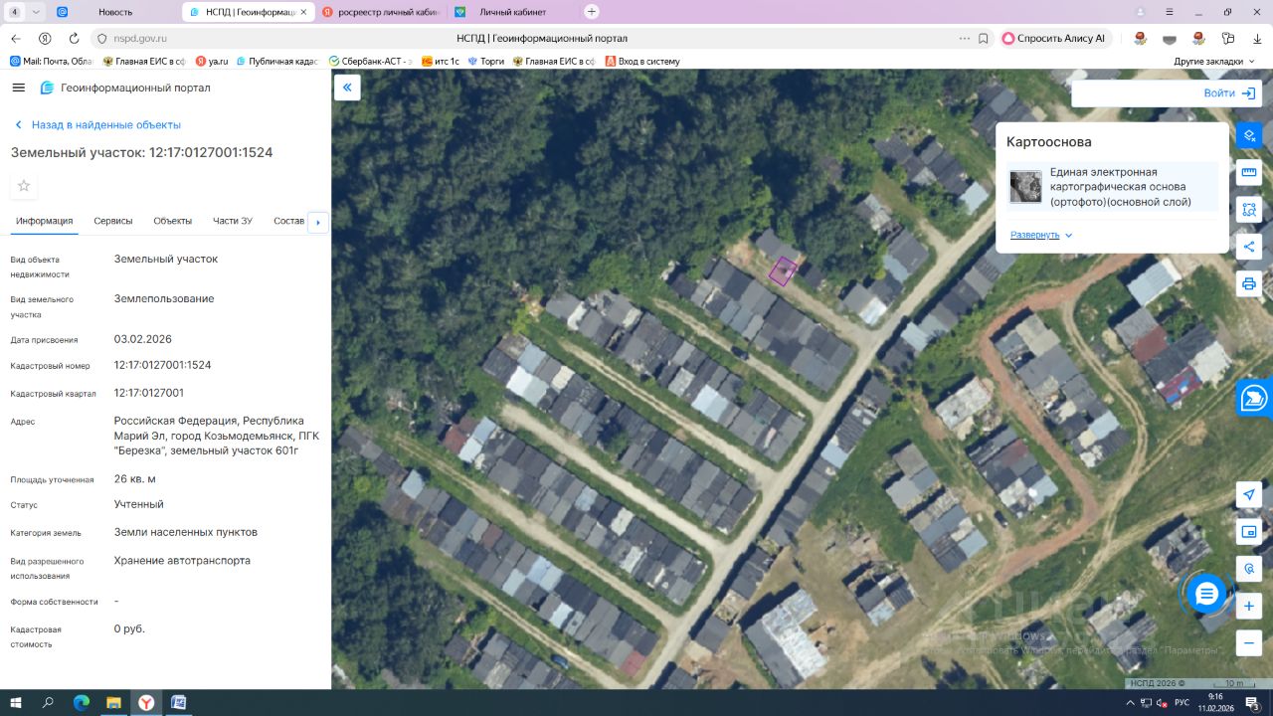Viewport: 1273px width, 716px height.
Task: Click the map search-by-point tool icon
Action: (1249, 569)
